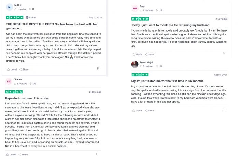Flag Preeti Majul's review
The image size is (239, 163).
[223, 109]
